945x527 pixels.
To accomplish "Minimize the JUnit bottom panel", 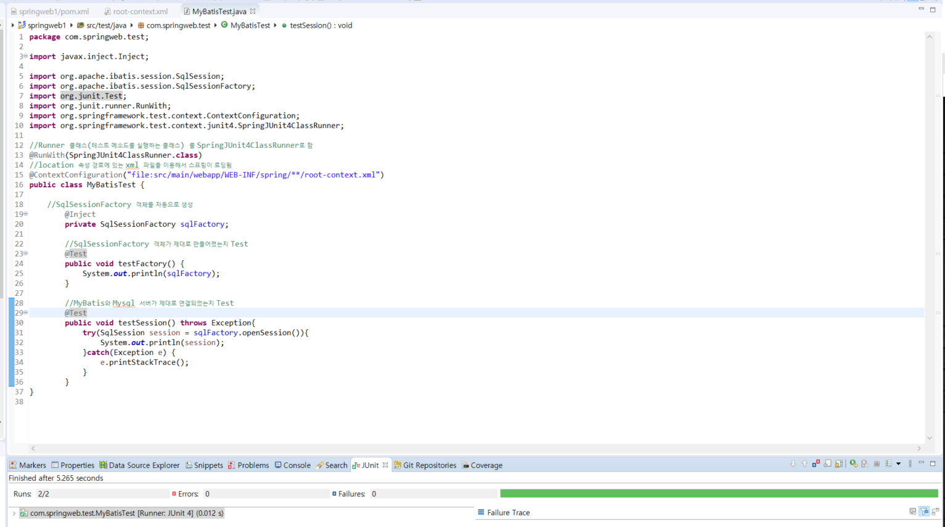I will coord(922,463).
